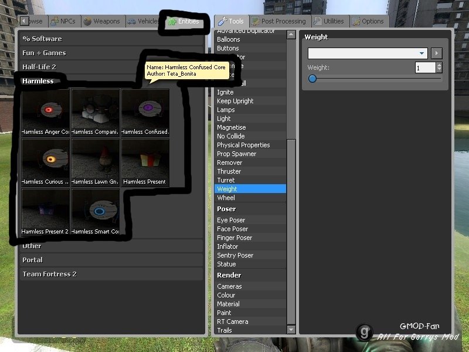Select the Thruster tool

click(250, 171)
